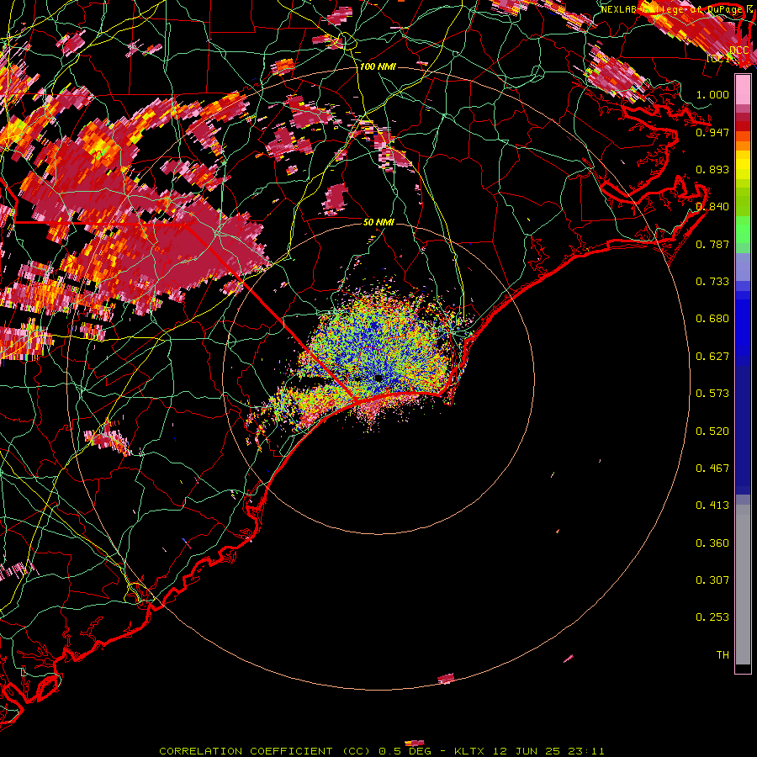The image size is (757, 757).
Task: Click the "50 NMI" range ring label
Action: click(378, 222)
